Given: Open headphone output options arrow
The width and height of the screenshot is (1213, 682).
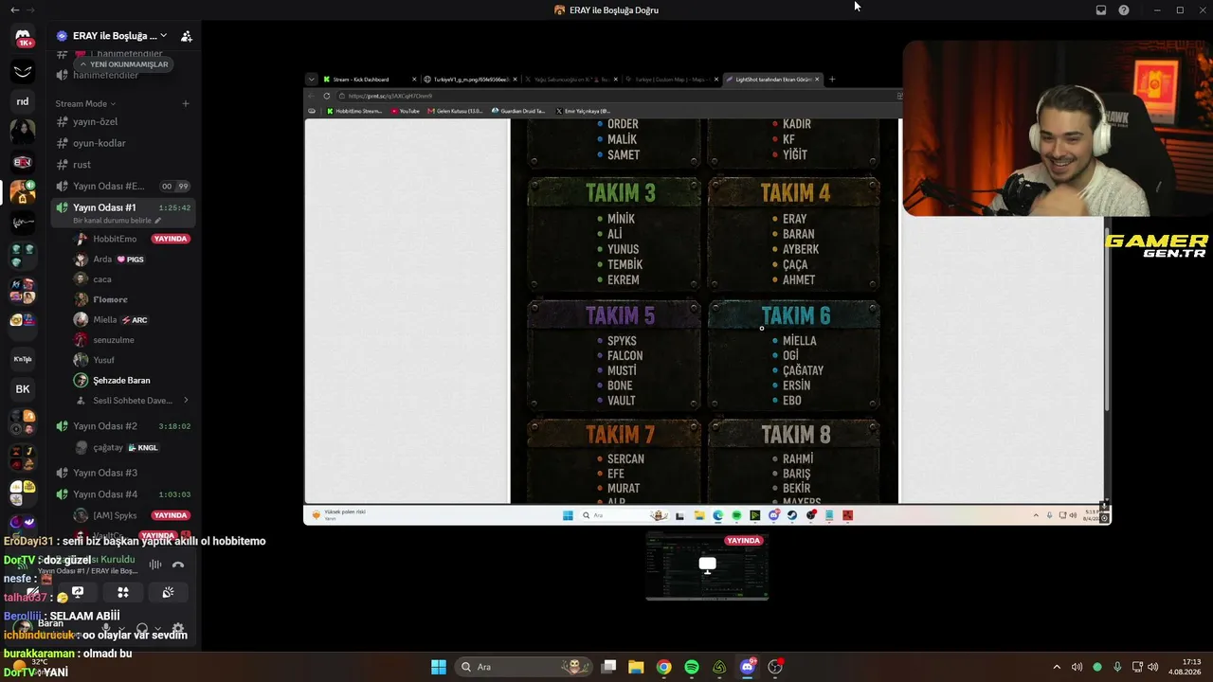Looking at the screenshot, I should click(x=157, y=628).
